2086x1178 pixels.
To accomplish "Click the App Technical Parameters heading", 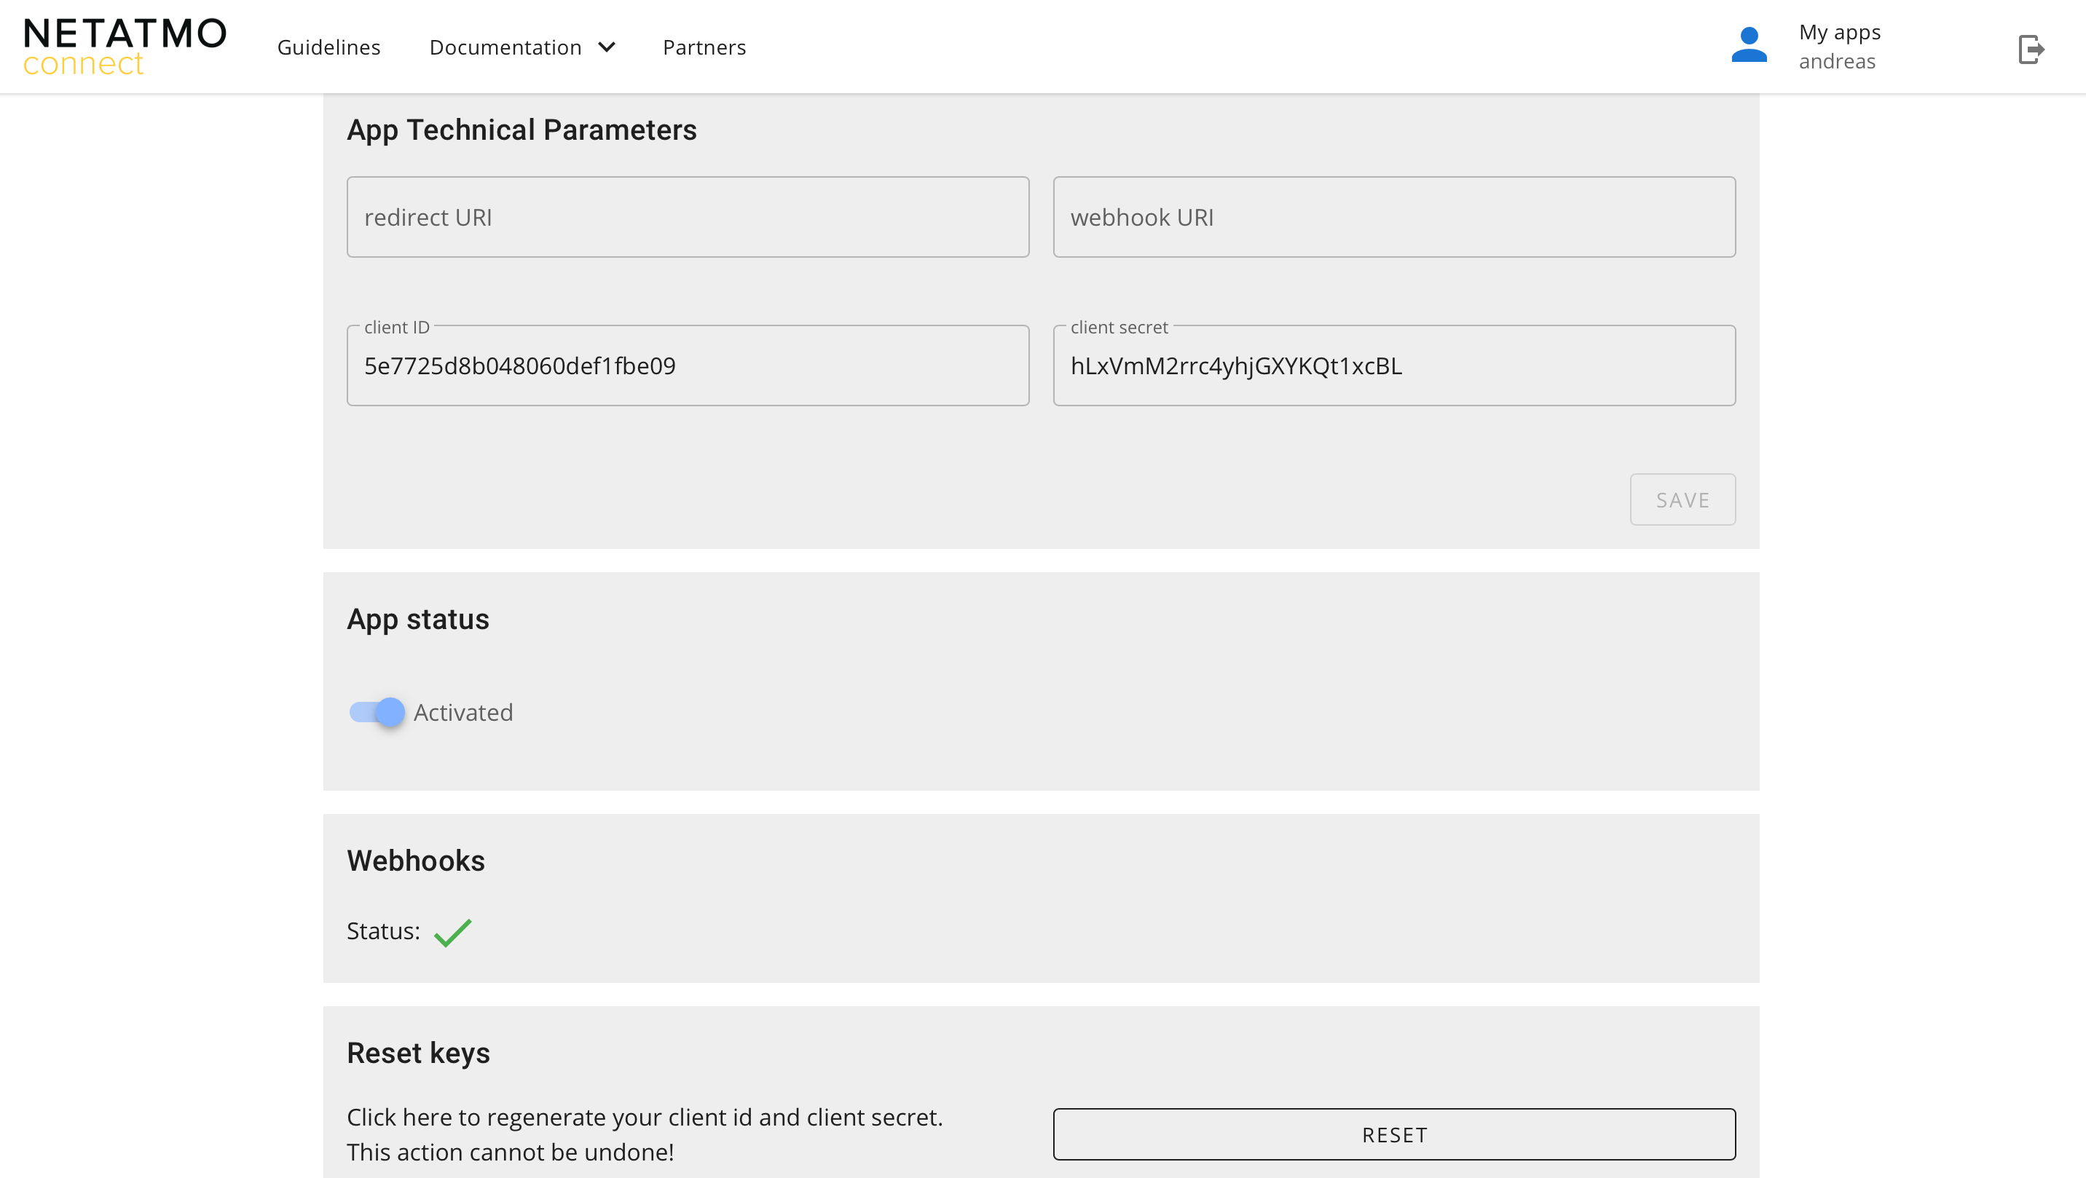I will point(521,130).
